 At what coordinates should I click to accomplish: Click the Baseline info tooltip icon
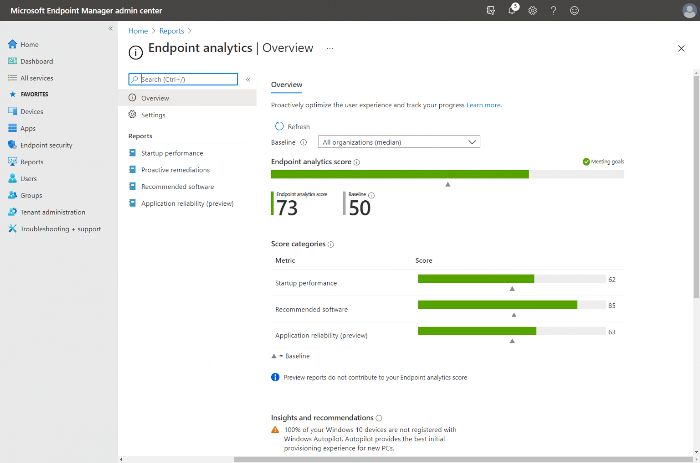pyautogui.click(x=304, y=142)
